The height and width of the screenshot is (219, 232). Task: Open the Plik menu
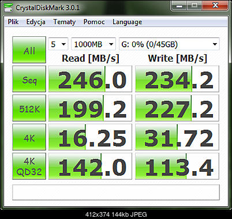tap(13, 22)
